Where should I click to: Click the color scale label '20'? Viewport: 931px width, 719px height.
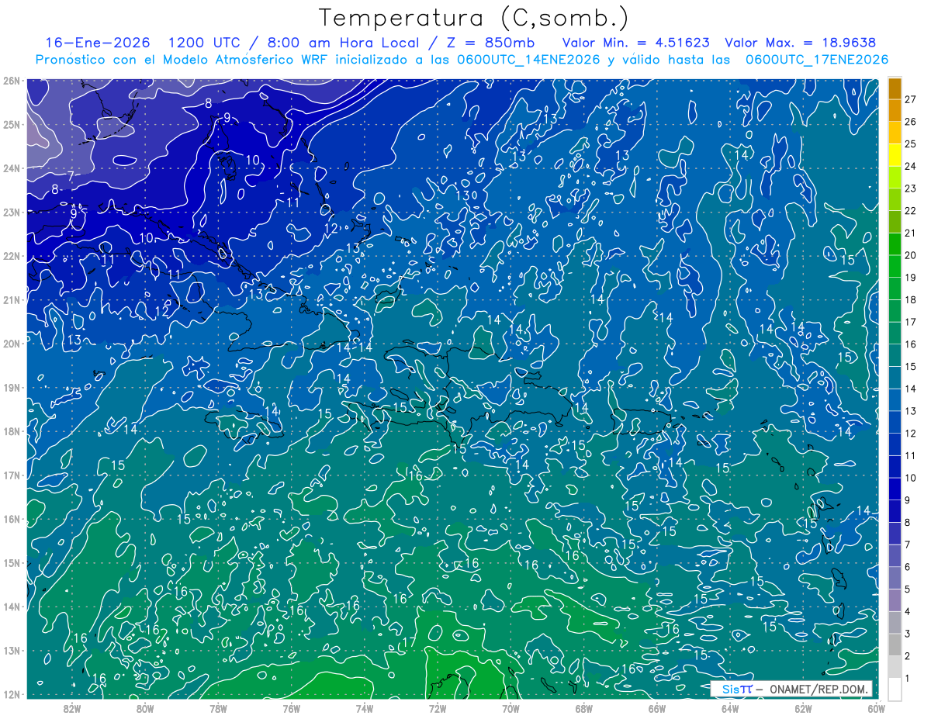911,255
